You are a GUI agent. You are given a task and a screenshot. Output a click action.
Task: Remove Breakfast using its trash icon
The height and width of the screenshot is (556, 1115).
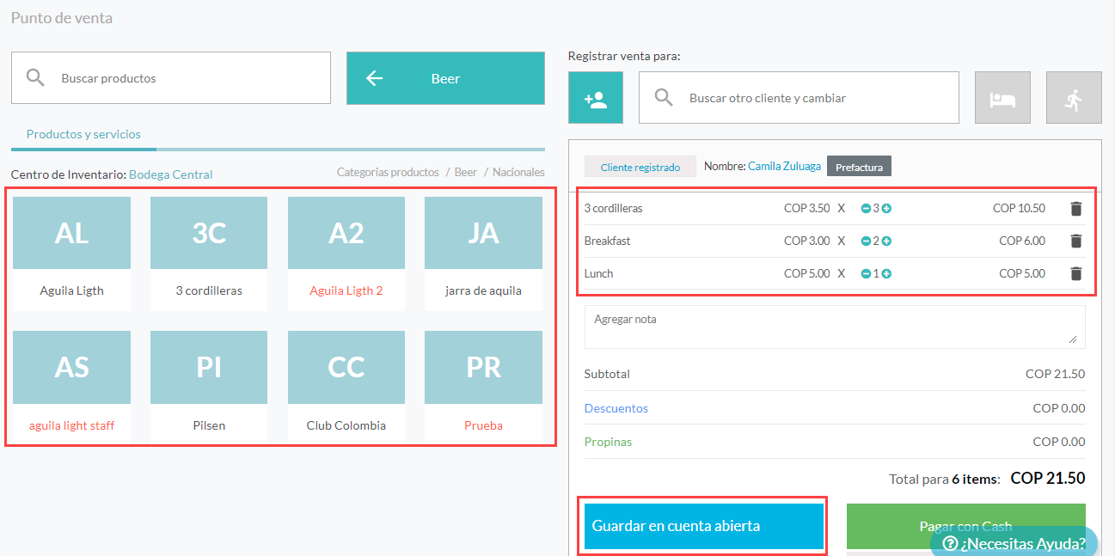coord(1075,241)
